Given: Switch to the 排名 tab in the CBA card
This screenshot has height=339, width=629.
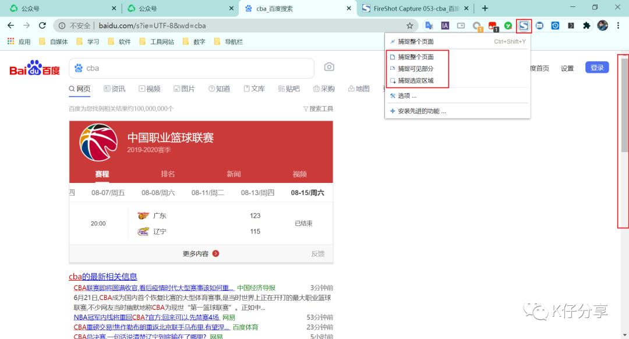Looking at the screenshot, I should (168, 174).
